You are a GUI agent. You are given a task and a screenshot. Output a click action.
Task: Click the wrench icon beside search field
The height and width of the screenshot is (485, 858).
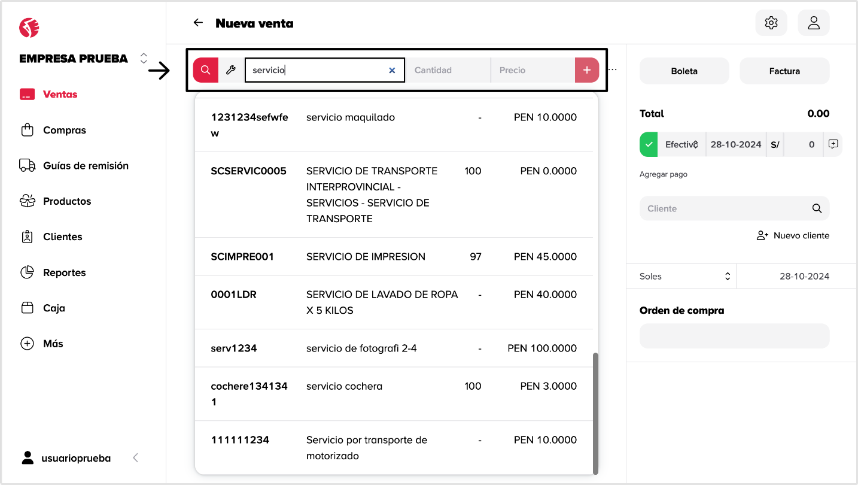(x=231, y=70)
